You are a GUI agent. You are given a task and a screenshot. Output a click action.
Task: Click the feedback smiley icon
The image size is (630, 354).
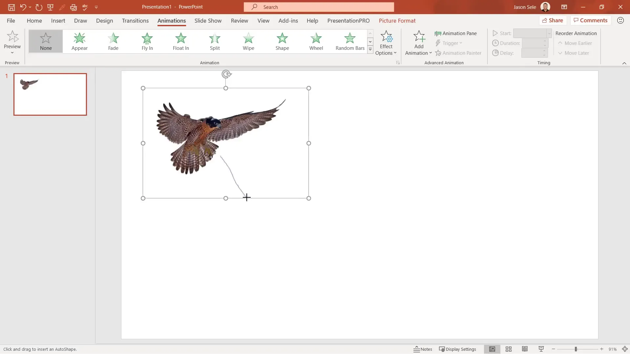pyautogui.click(x=620, y=20)
